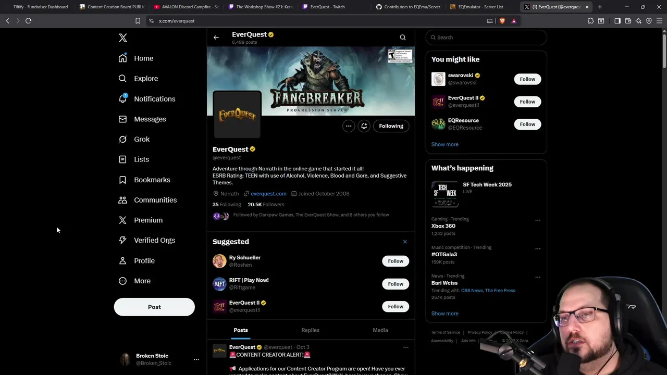
Task: Click the Search input field
Action: [x=486, y=37]
